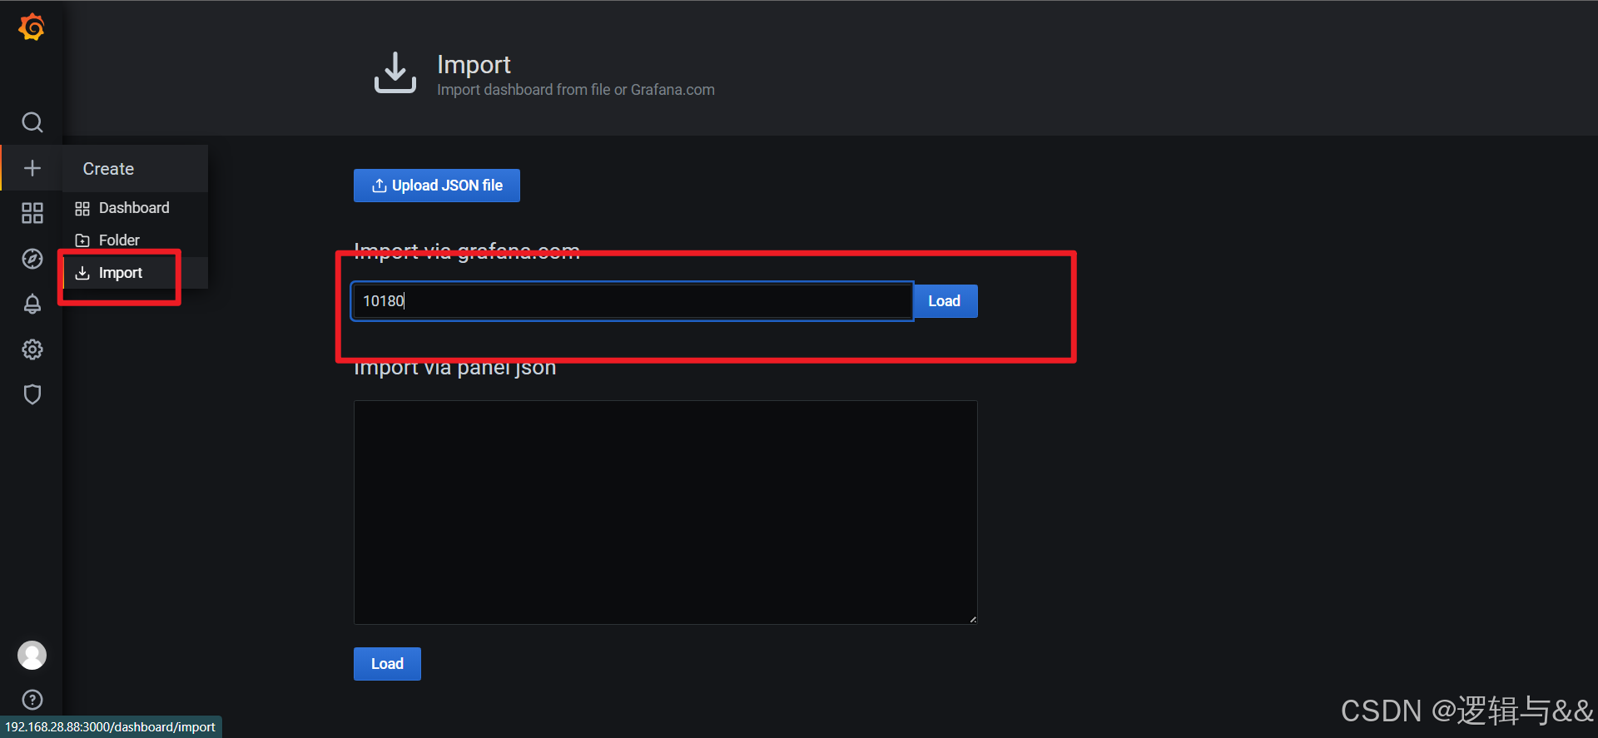The width and height of the screenshot is (1598, 738).
Task: Click the Import page title text
Action: (474, 65)
